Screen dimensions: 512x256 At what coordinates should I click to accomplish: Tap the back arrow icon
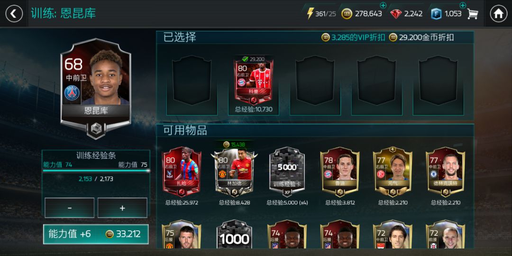(14, 14)
